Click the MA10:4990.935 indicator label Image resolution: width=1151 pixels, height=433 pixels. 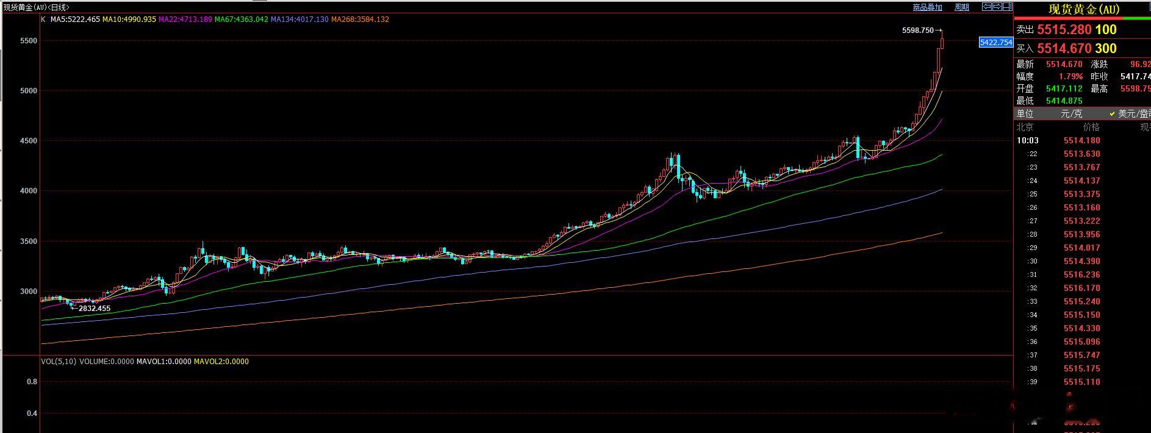(x=129, y=20)
